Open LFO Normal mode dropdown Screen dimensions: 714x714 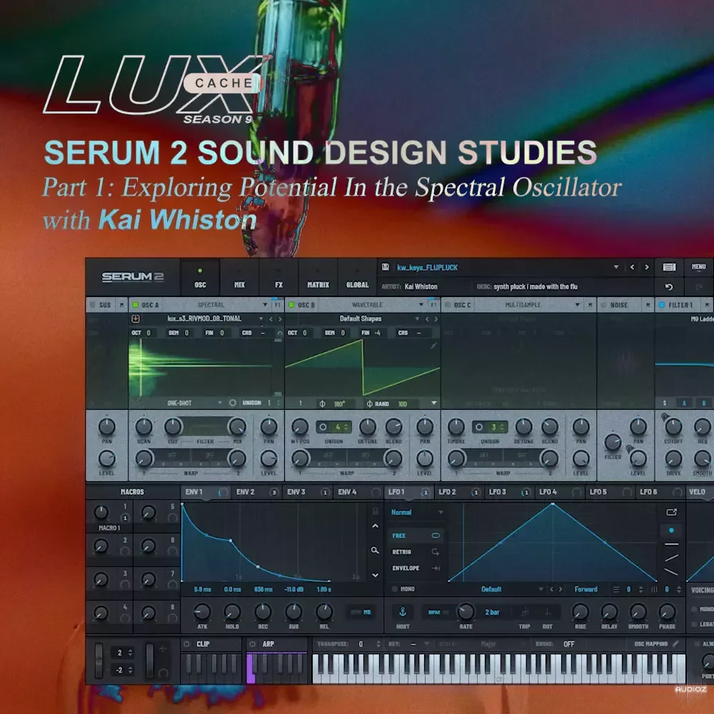pyautogui.click(x=441, y=513)
